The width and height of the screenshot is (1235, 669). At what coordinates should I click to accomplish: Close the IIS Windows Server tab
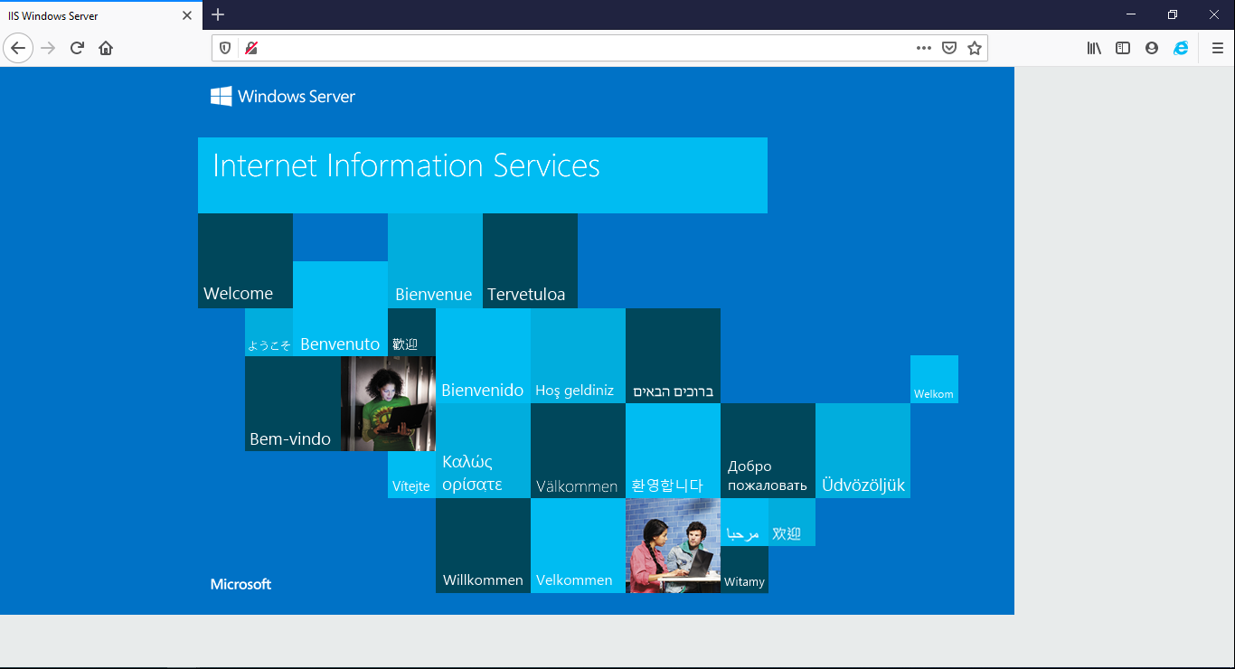[187, 15]
